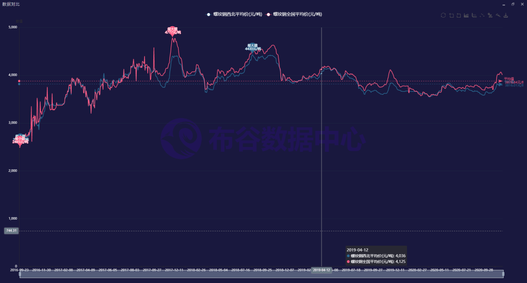Click the window restore-down icon
Viewport: 527px width, 283px height.
512,4
